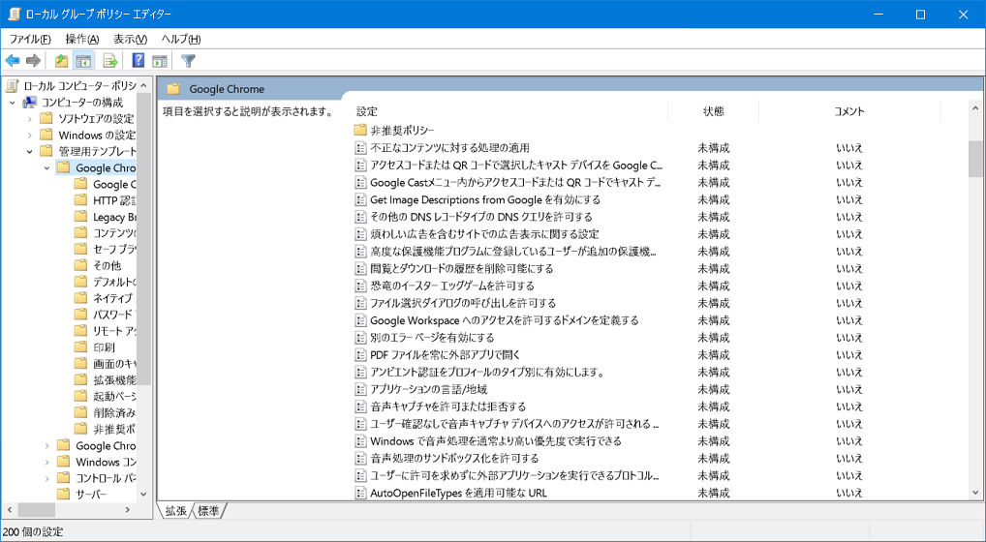Select policy 閲覧とダウンロードの履歴を削除可能にする
The image size is (986, 542).
point(462,269)
